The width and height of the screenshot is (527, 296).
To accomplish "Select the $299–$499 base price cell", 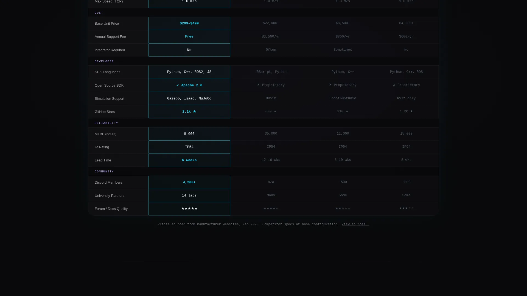I will coord(189,24).
